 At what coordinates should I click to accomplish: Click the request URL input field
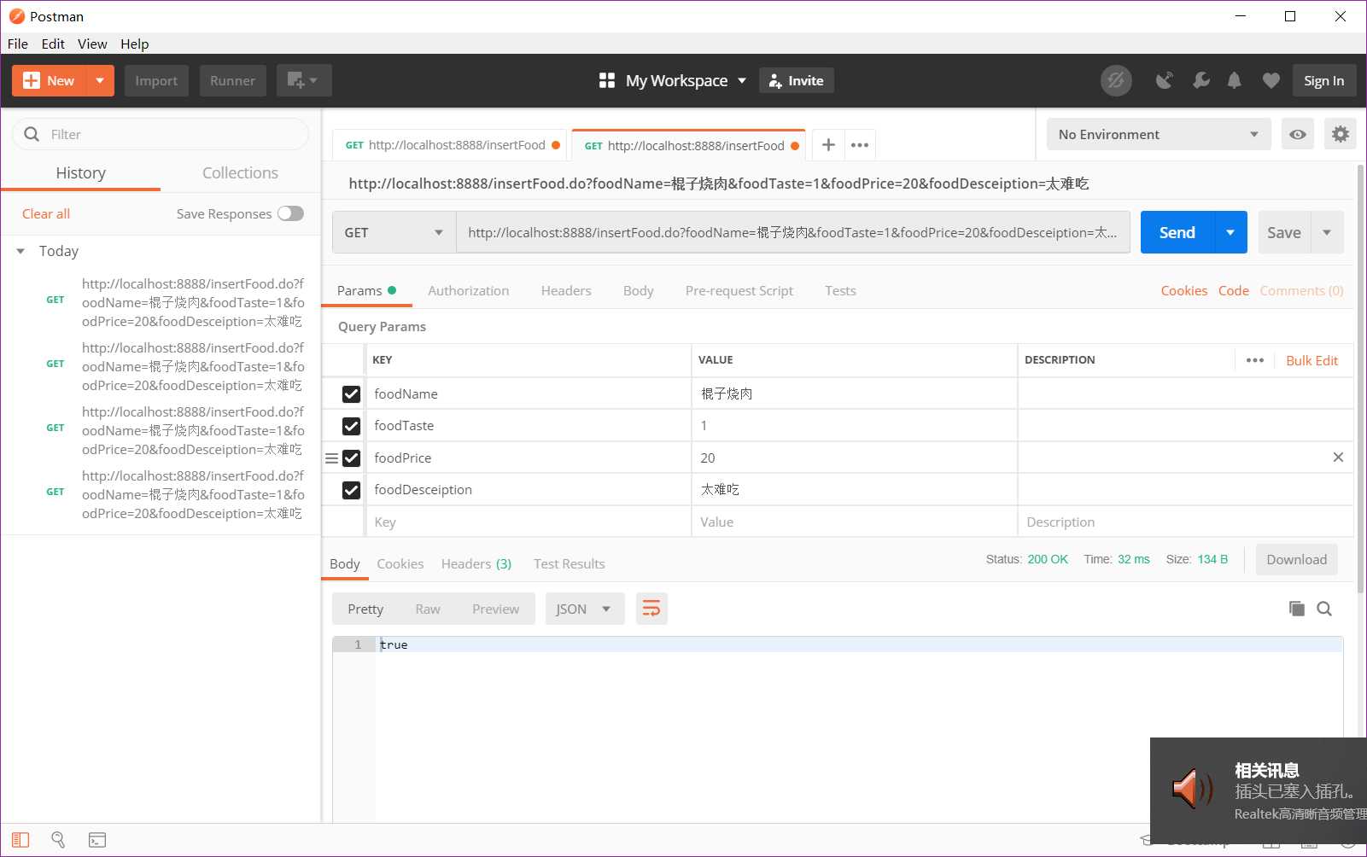(x=792, y=232)
